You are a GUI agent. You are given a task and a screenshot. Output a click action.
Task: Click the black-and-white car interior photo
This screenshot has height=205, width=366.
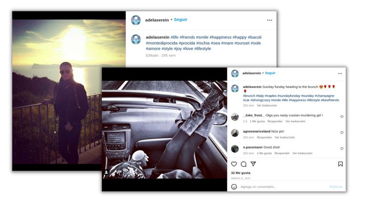(164, 129)
